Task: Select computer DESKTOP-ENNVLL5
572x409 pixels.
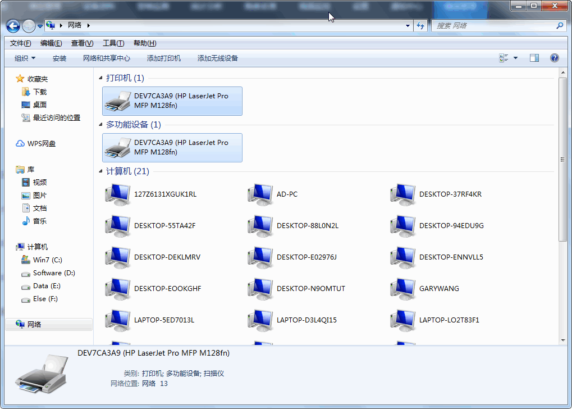Action: 437,257
